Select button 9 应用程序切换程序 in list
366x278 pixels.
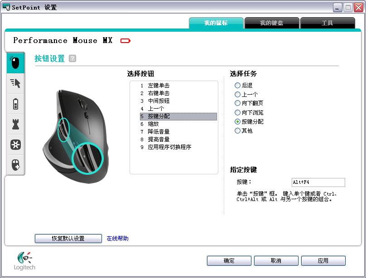click(x=178, y=147)
